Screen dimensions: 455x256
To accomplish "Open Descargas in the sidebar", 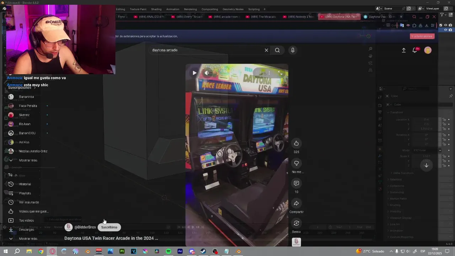I will 26,230.
